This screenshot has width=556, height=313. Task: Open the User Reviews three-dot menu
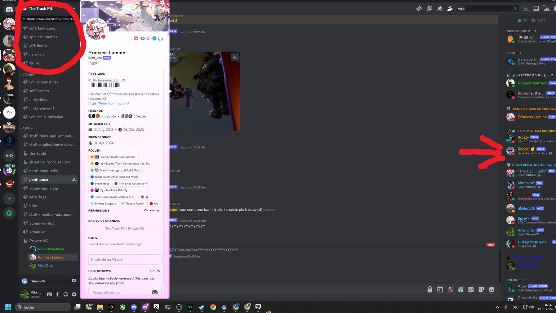152,271
